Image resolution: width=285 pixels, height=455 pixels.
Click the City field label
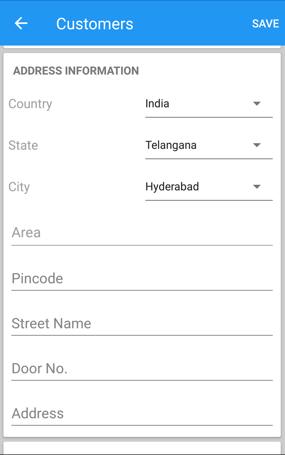[x=19, y=187]
